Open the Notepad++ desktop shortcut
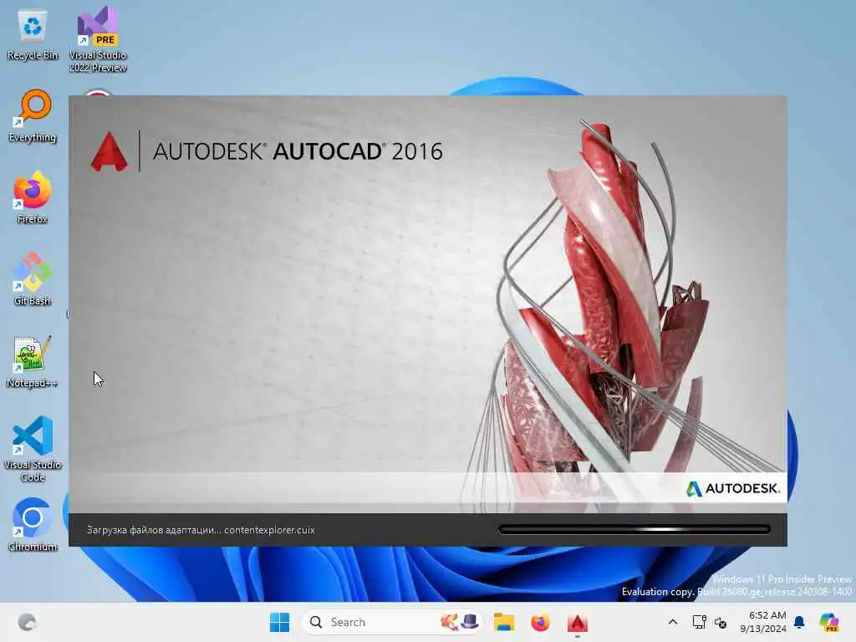Viewport: 856px width, 642px height. 33,361
